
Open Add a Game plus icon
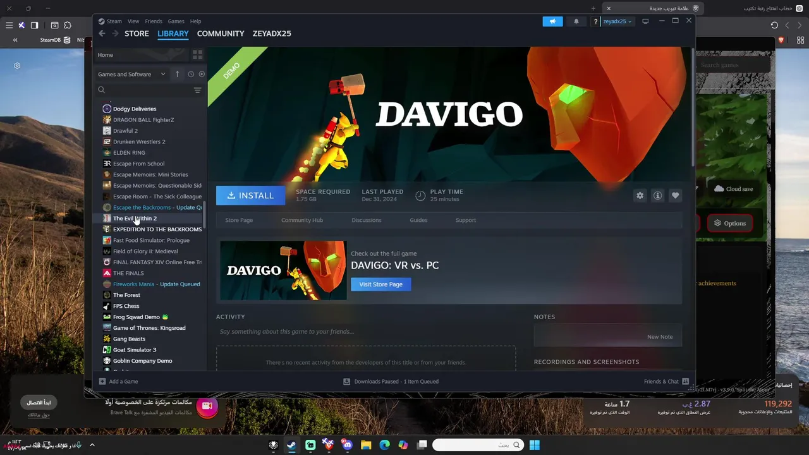point(102,382)
